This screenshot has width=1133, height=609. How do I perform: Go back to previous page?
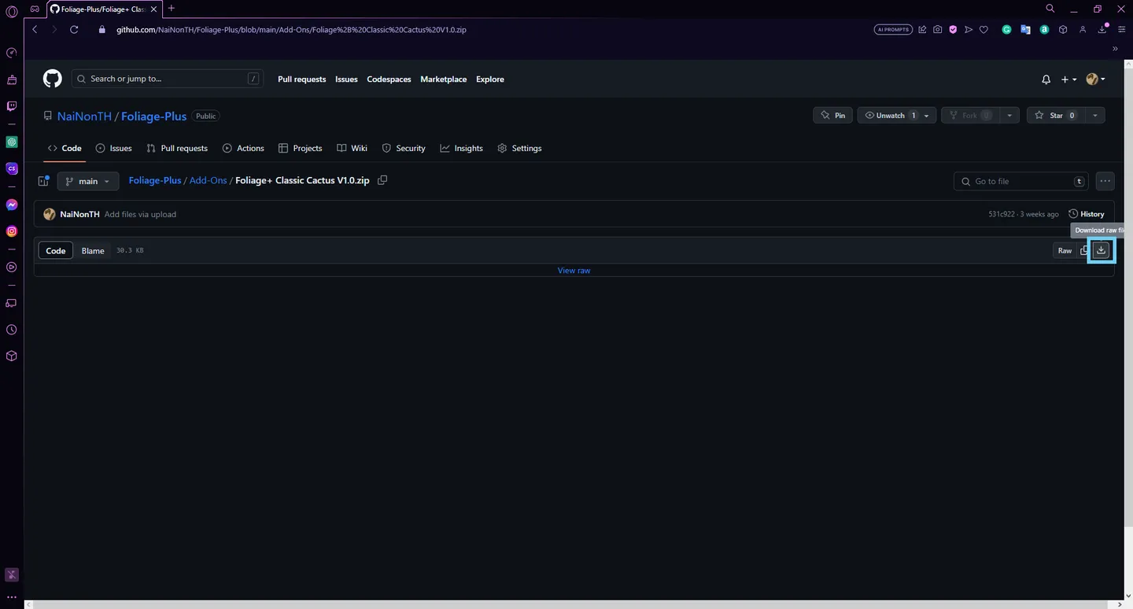point(35,30)
